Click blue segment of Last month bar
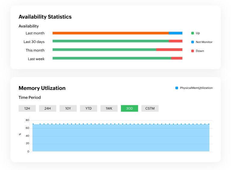This screenshot has width=231, height=170. [x=175, y=33]
